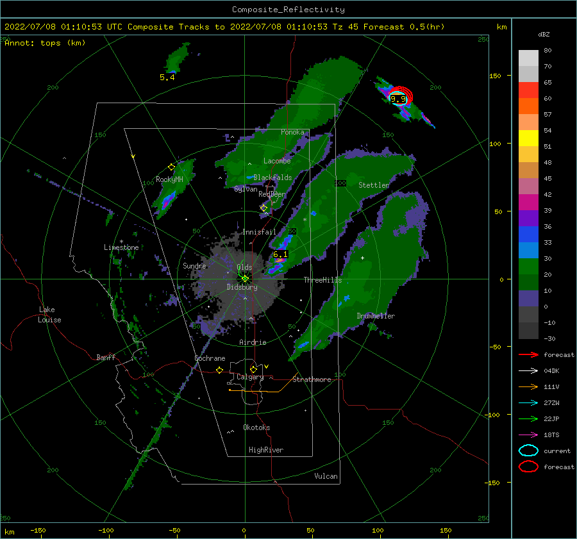Click the Ponoka town label
Image resolution: width=577 pixels, height=539 pixels.
(x=292, y=132)
